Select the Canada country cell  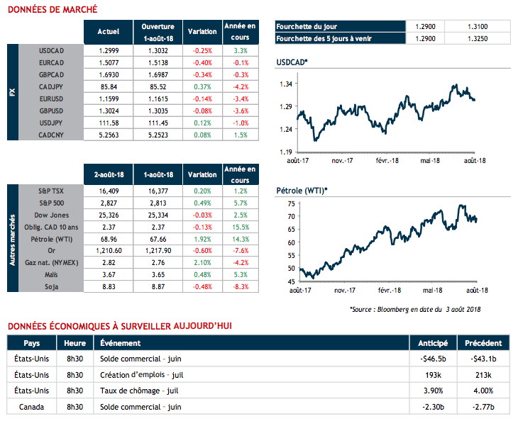(31, 407)
